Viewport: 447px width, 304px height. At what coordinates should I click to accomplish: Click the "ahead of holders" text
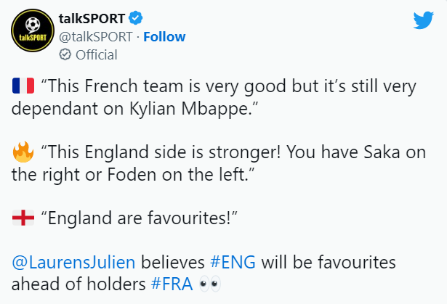(78, 284)
